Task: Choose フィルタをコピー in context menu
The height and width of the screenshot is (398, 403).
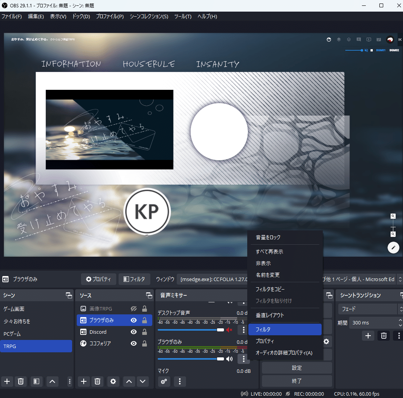Action: tap(285, 289)
